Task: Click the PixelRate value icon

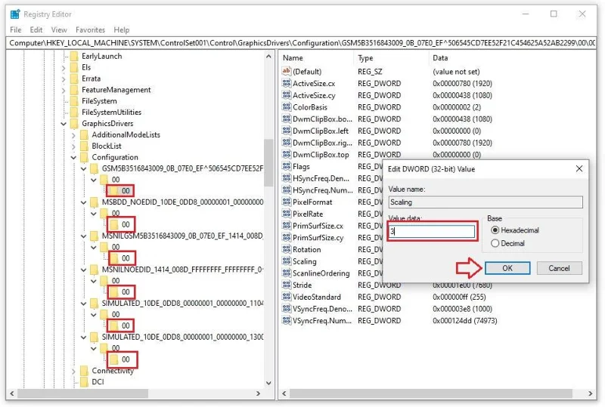Action: click(x=286, y=214)
